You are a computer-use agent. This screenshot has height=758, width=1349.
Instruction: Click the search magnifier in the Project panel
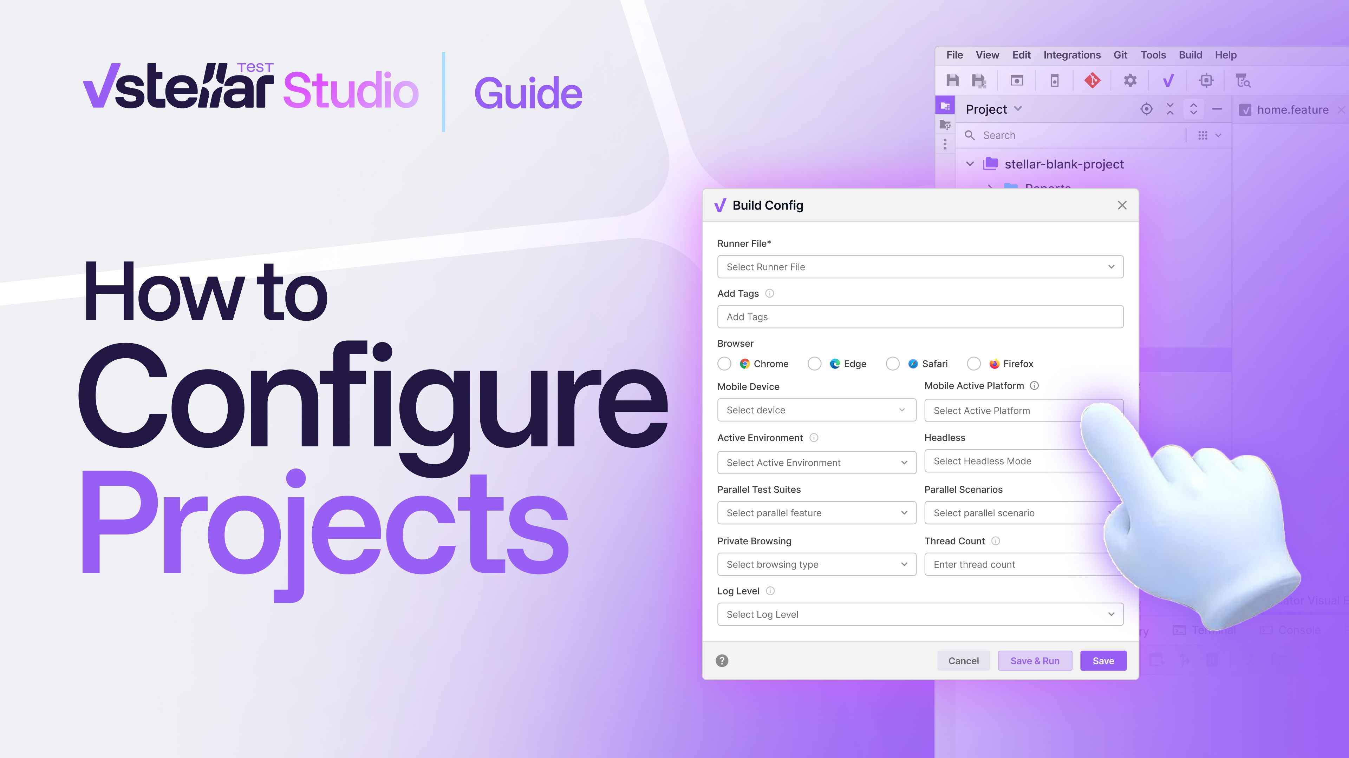pyautogui.click(x=970, y=135)
